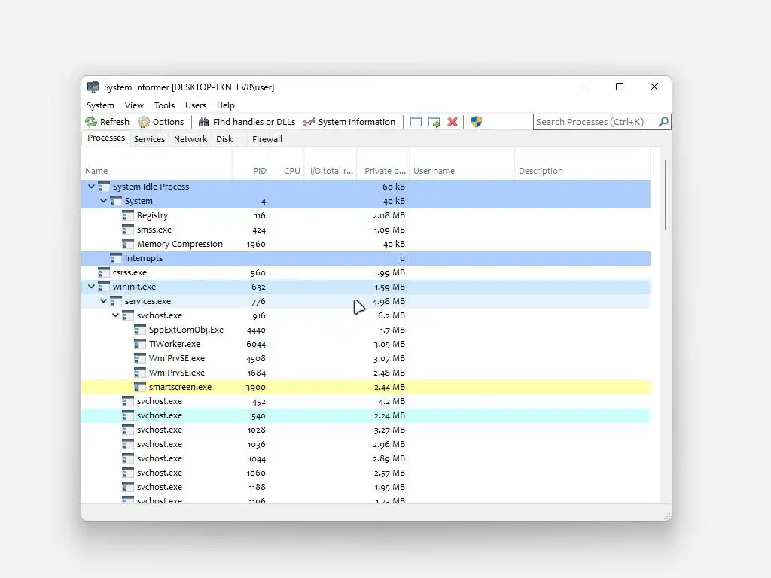Open the View menu

[x=134, y=105]
